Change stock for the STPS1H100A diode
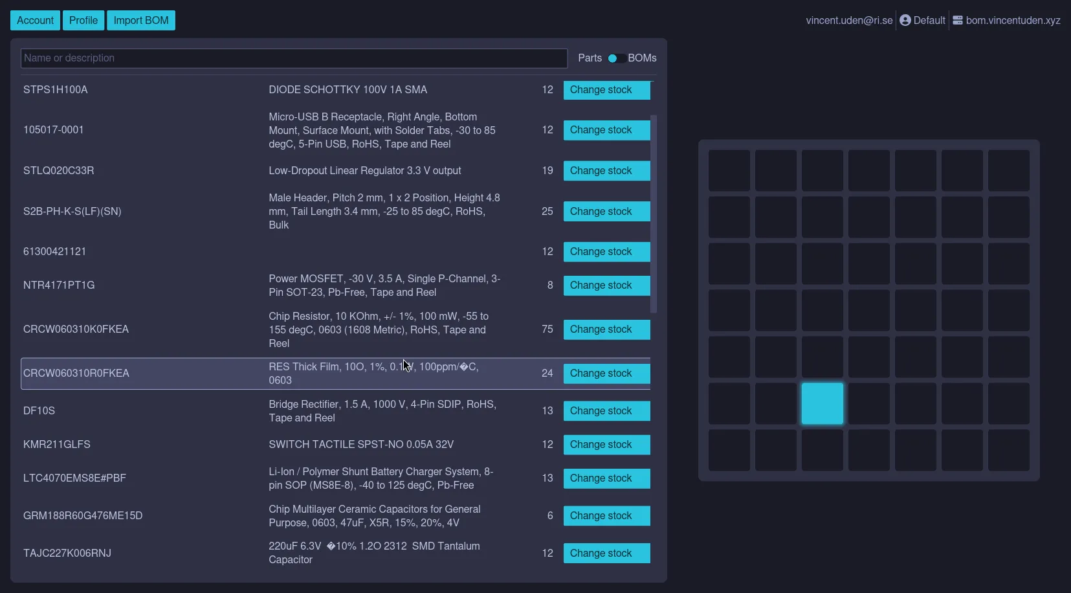The width and height of the screenshot is (1071, 593). coord(606,90)
